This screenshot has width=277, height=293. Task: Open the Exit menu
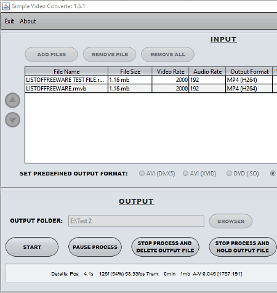(x=9, y=22)
